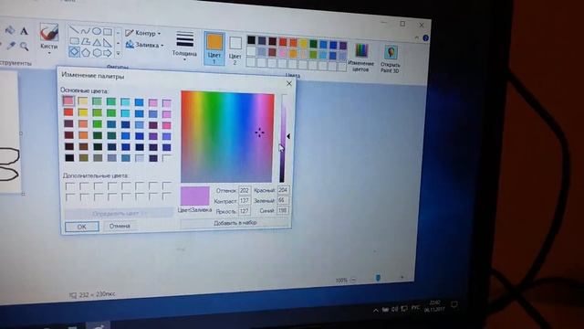
Task: Pick purple in ribbon color palette
Action: (x=343, y=46)
